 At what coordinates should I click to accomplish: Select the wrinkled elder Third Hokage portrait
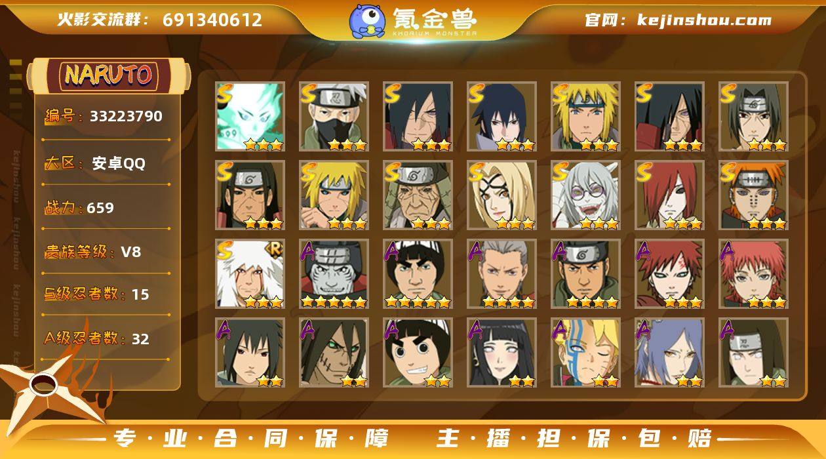coord(418,195)
